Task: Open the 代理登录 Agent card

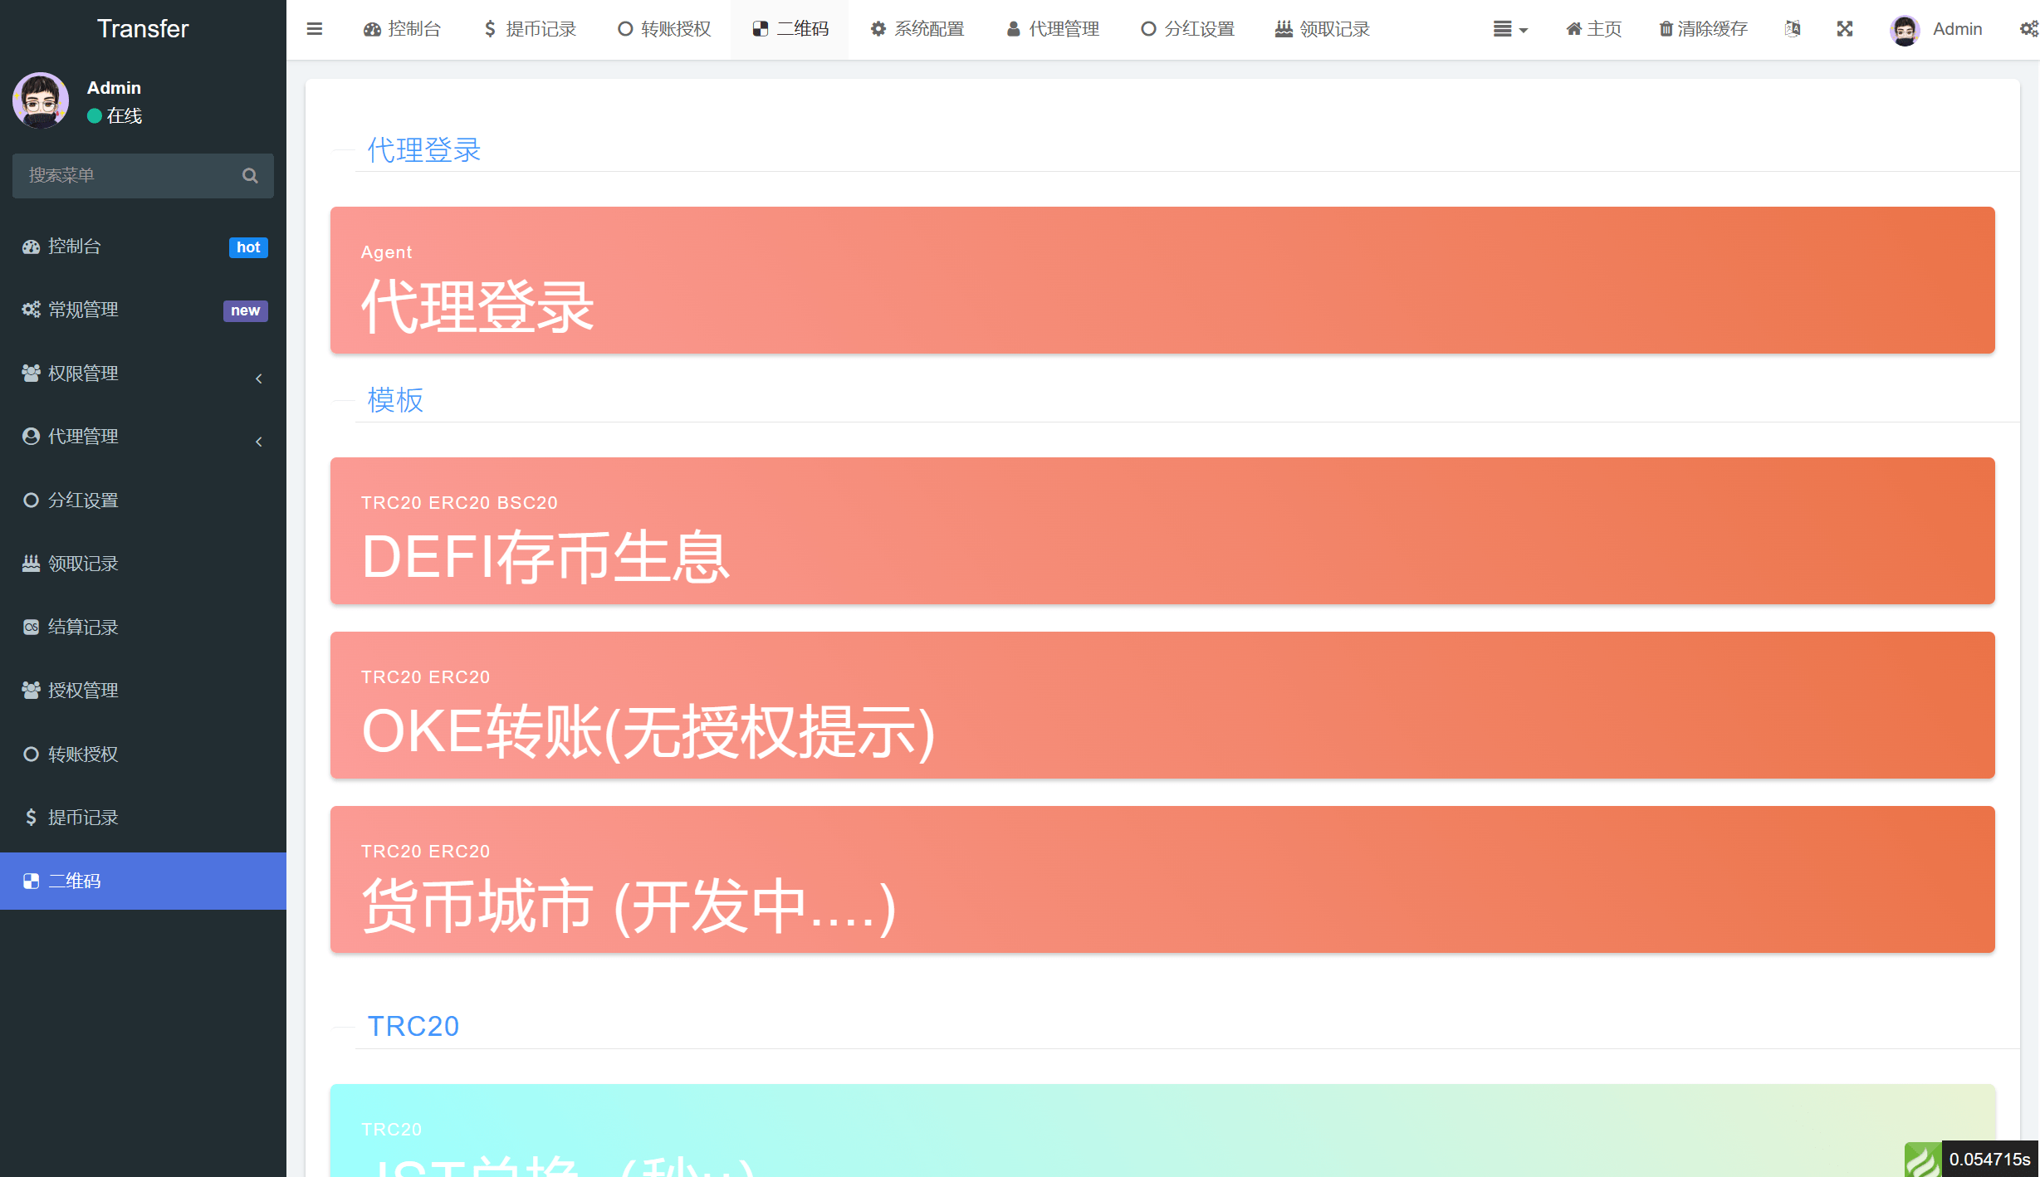Action: [x=1162, y=281]
